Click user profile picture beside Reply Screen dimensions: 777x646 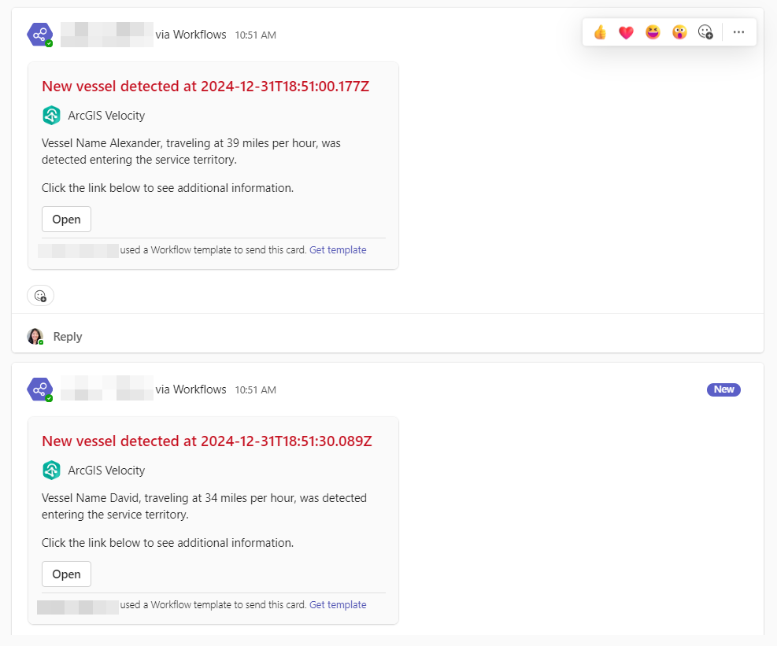pyautogui.click(x=35, y=337)
